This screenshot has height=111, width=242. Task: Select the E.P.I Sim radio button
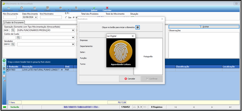(x=66, y=17)
